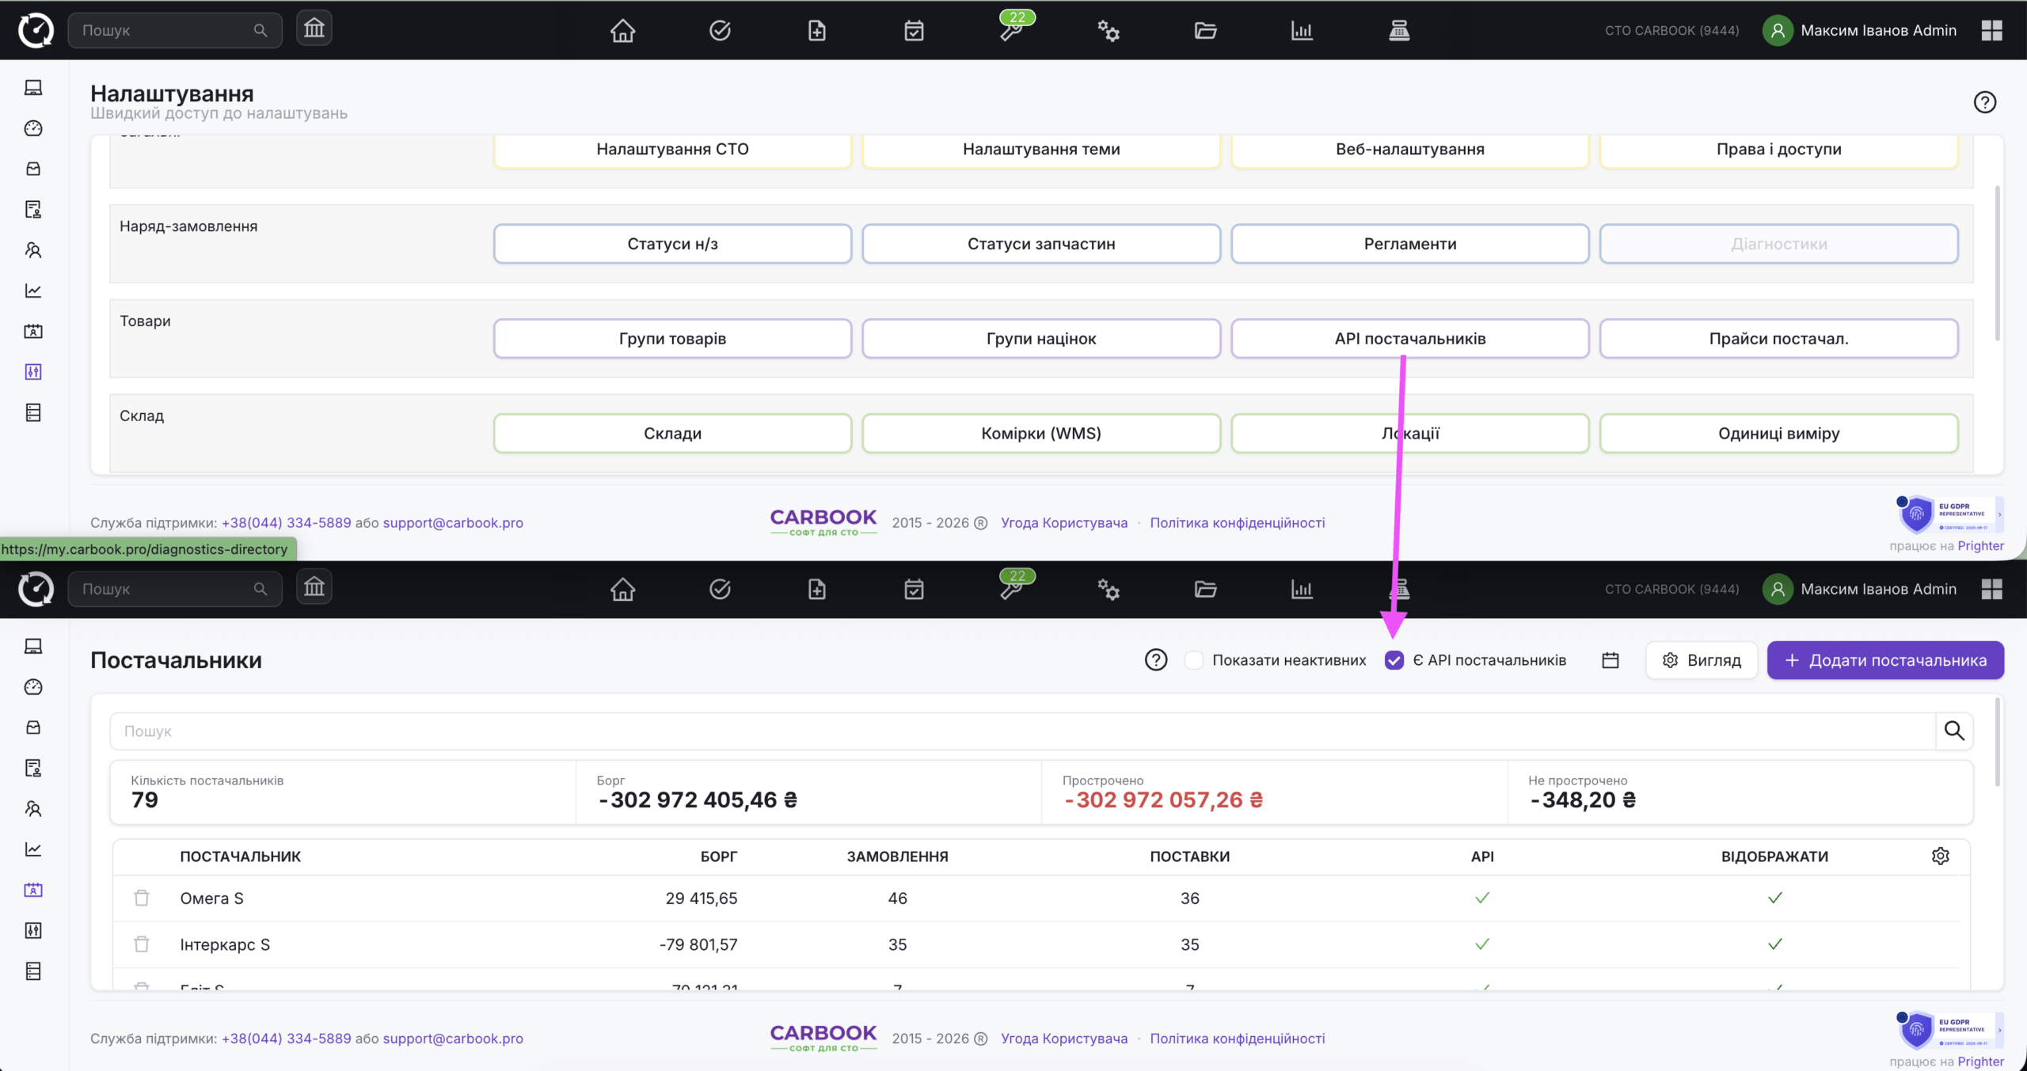Click the Статуси н/з button
The width and height of the screenshot is (2027, 1071).
(x=672, y=244)
